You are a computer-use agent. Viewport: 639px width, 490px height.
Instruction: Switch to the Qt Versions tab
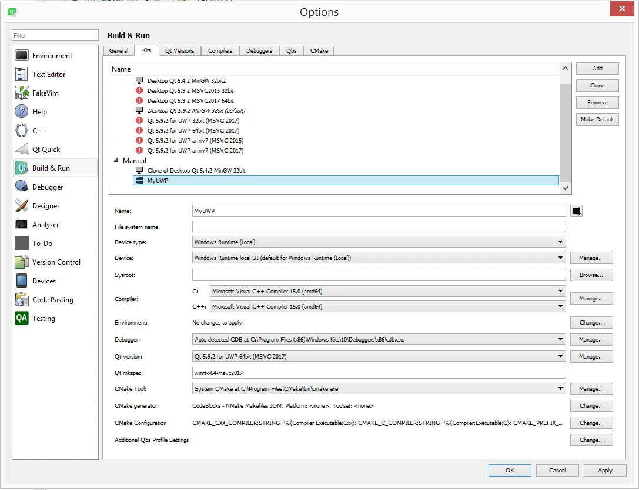pos(180,51)
